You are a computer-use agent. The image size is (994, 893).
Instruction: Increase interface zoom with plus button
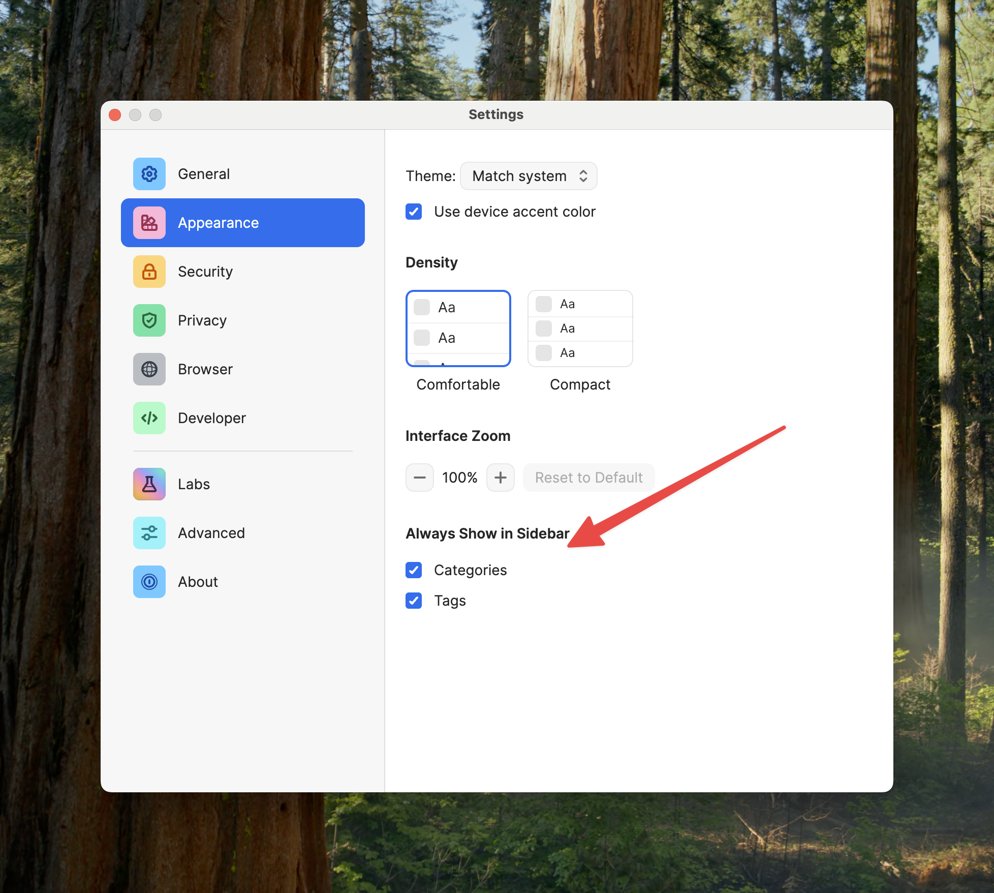click(501, 478)
